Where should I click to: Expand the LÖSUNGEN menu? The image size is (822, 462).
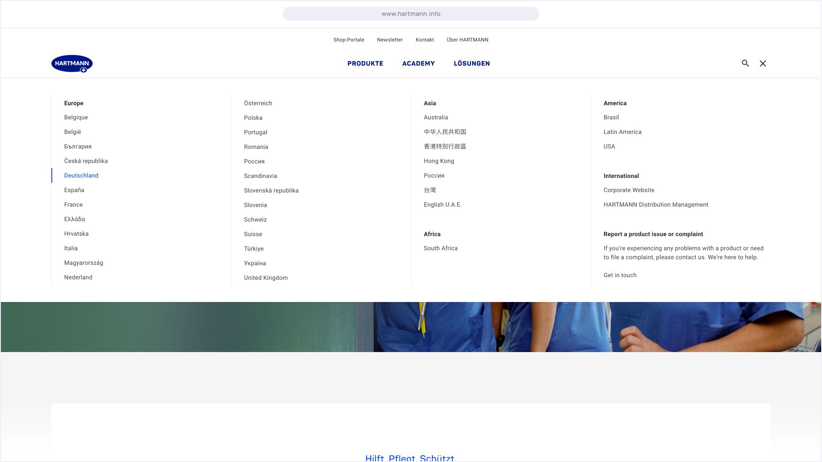472,63
